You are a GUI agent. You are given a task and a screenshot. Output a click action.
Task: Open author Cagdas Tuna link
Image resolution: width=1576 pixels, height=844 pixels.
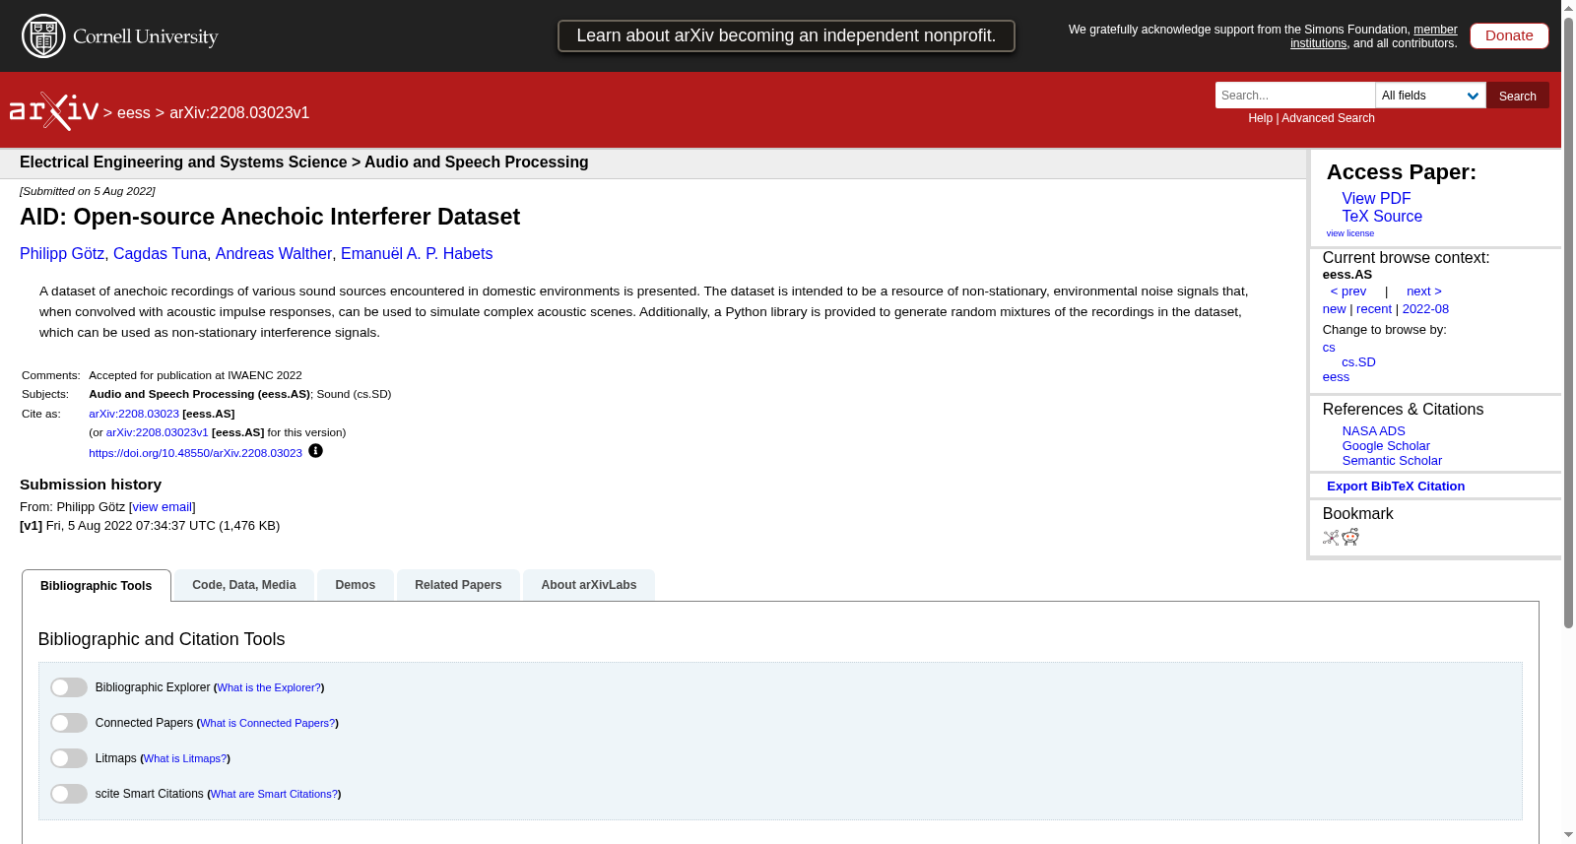pos(160,254)
